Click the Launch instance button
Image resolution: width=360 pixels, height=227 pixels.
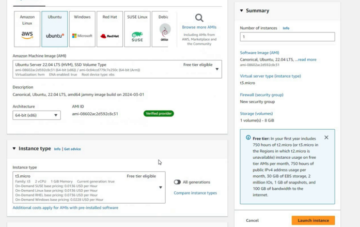(x=313, y=220)
